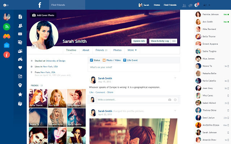
Task: Open friend requests icon in top bar
Action: [x=184, y=5]
